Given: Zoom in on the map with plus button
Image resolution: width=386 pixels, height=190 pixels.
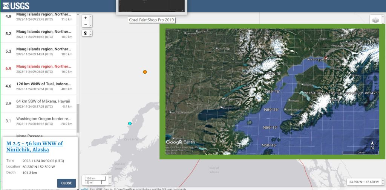Looking at the screenshot, I should pos(86,18).
